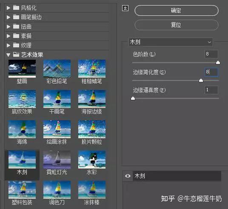
Task: Choose the 干画笔 filter thumbnail
Action: click(x=57, y=99)
